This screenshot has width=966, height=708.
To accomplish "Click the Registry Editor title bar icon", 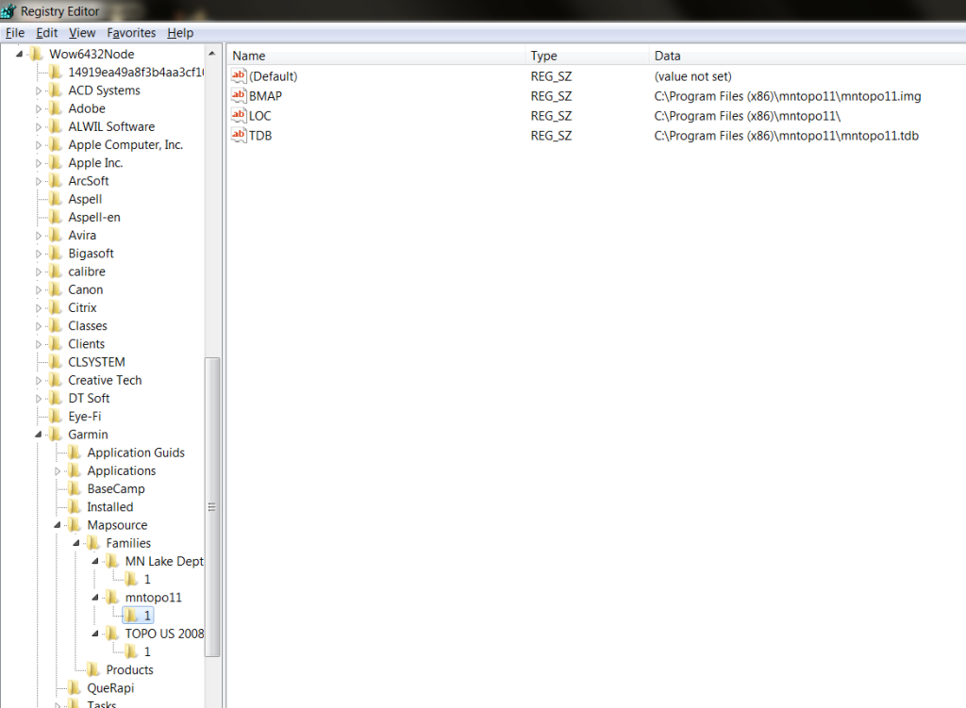I will pyautogui.click(x=8, y=10).
